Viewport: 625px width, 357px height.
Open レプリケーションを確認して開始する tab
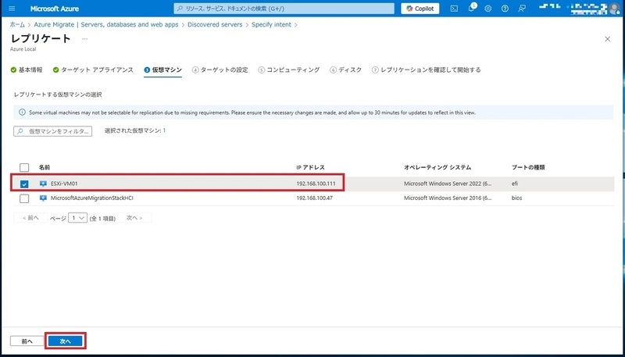tap(426, 70)
